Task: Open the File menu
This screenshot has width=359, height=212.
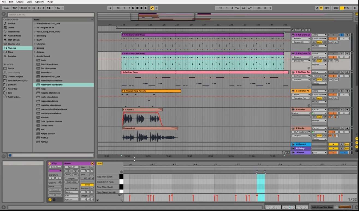Action: pos(4,2)
